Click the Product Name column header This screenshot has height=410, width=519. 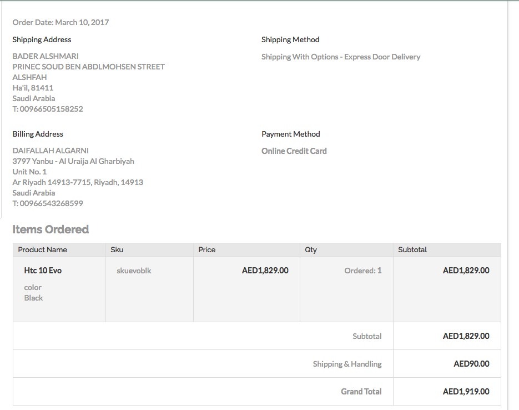[x=43, y=250]
